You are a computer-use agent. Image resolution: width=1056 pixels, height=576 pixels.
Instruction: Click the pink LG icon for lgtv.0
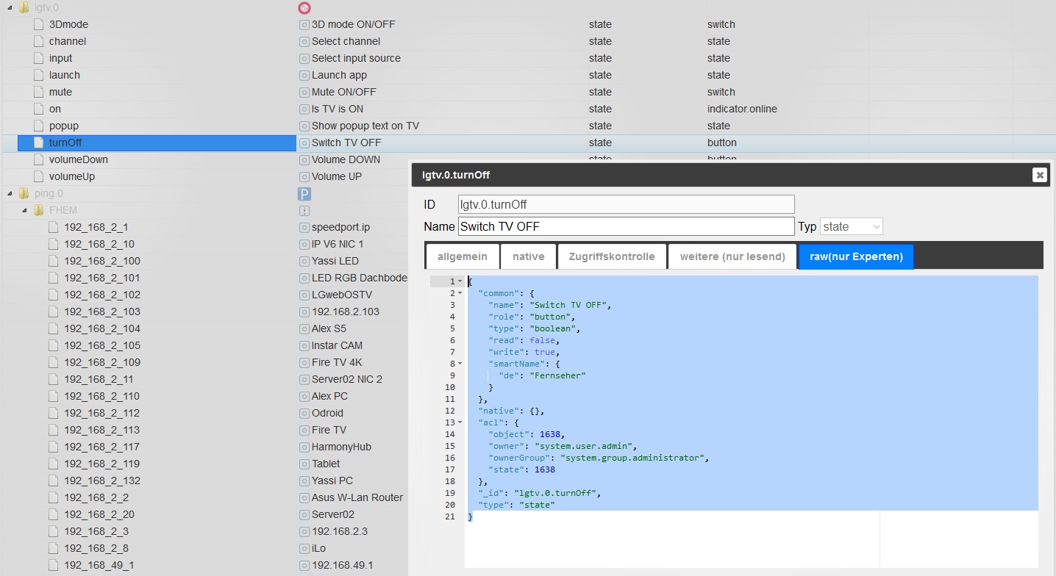click(304, 8)
